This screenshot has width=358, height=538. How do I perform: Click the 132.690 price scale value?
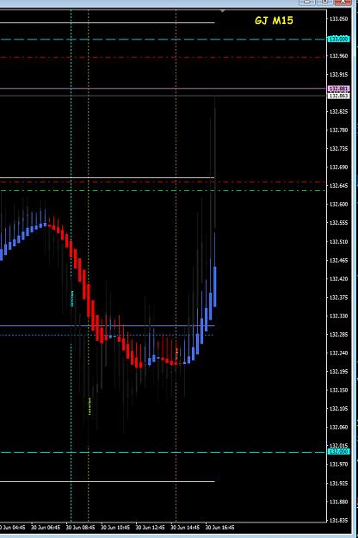coord(338,167)
